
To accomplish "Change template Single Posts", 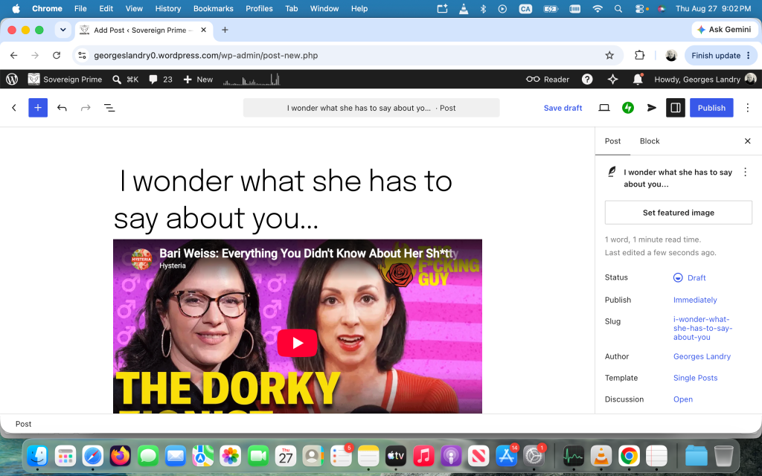I will pyautogui.click(x=695, y=377).
